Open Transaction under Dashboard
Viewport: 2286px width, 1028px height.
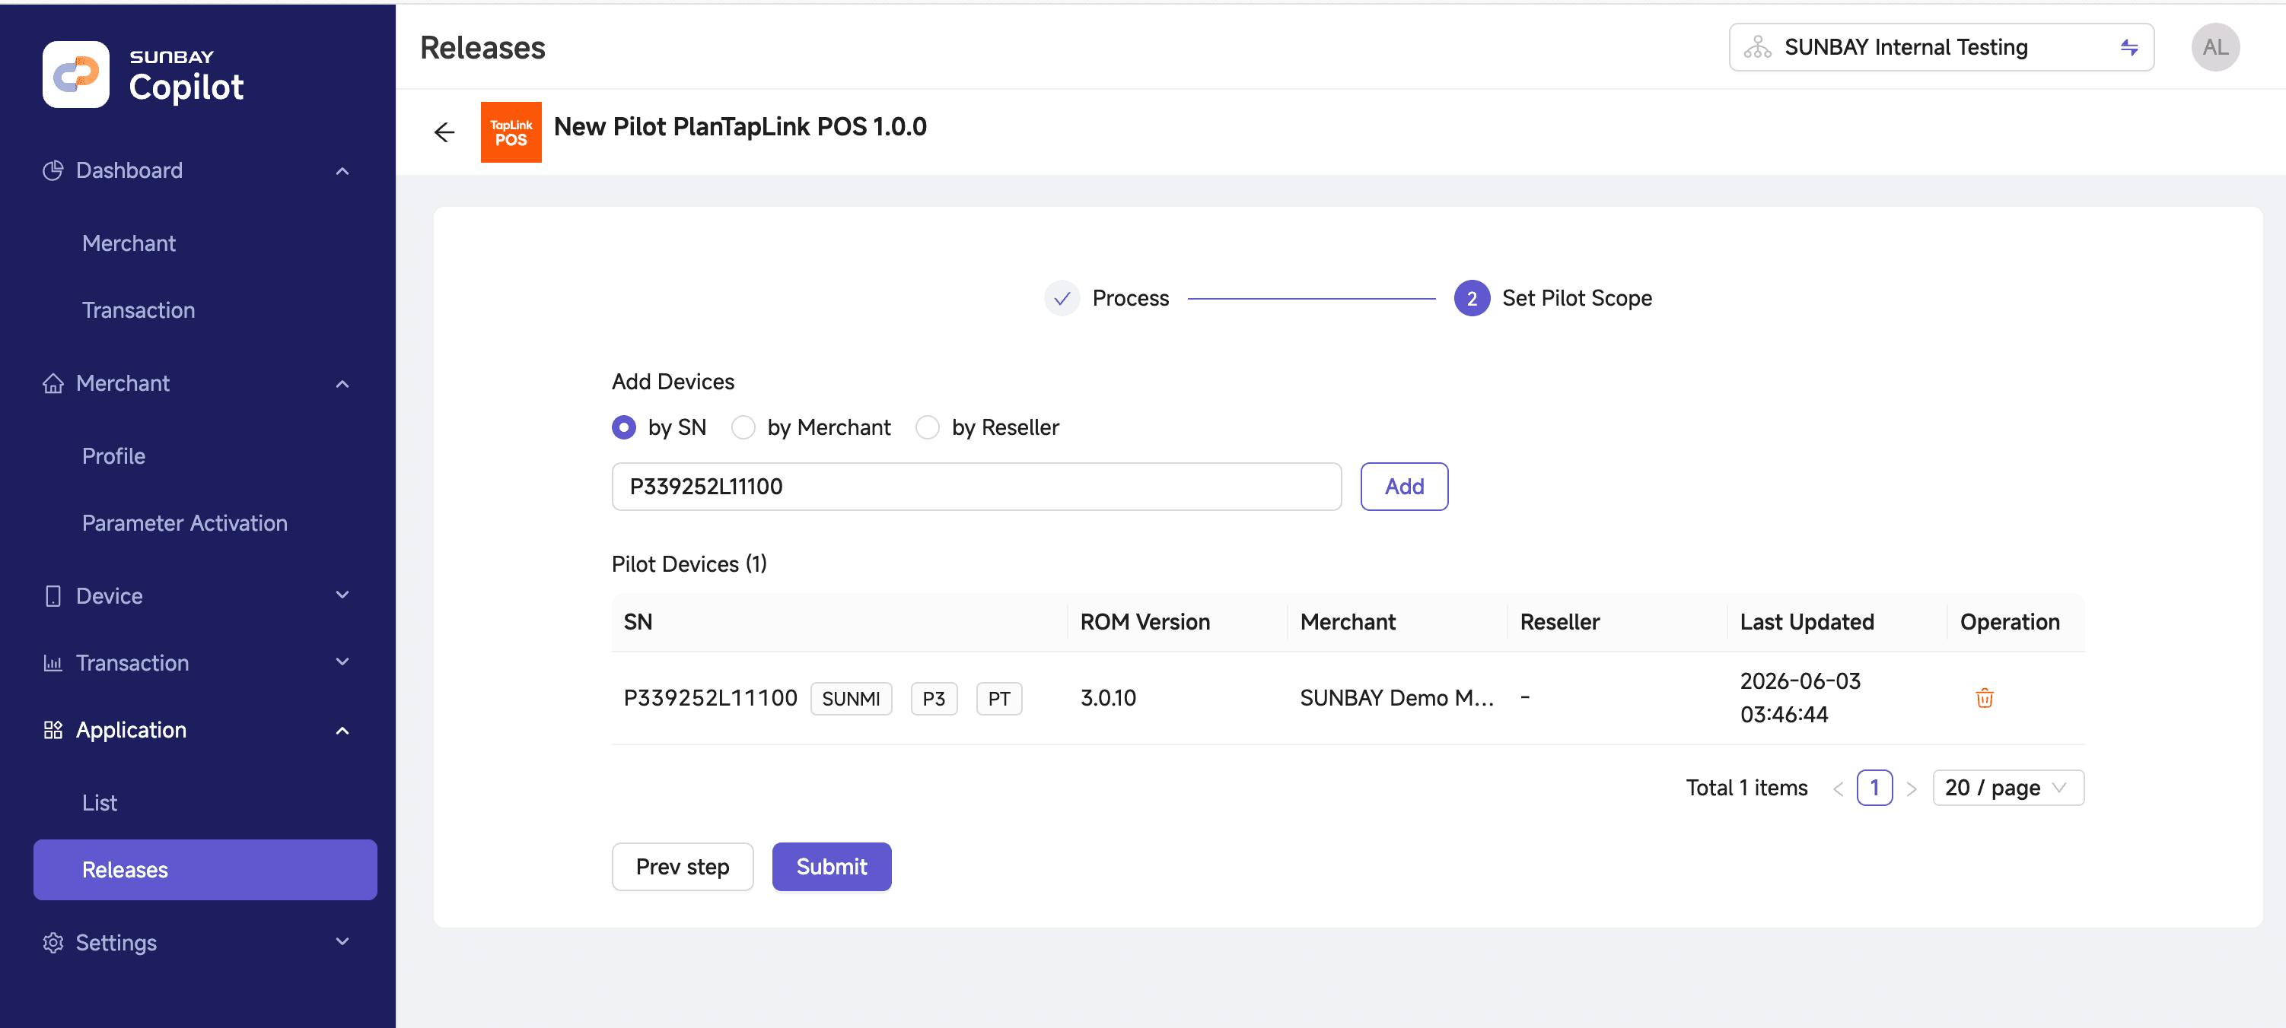(x=138, y=310)
